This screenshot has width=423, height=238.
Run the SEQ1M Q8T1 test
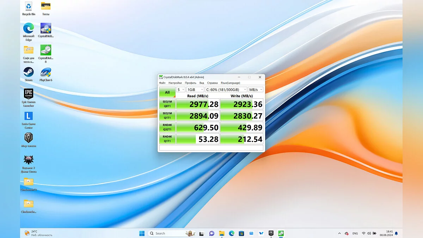(167, 104)
